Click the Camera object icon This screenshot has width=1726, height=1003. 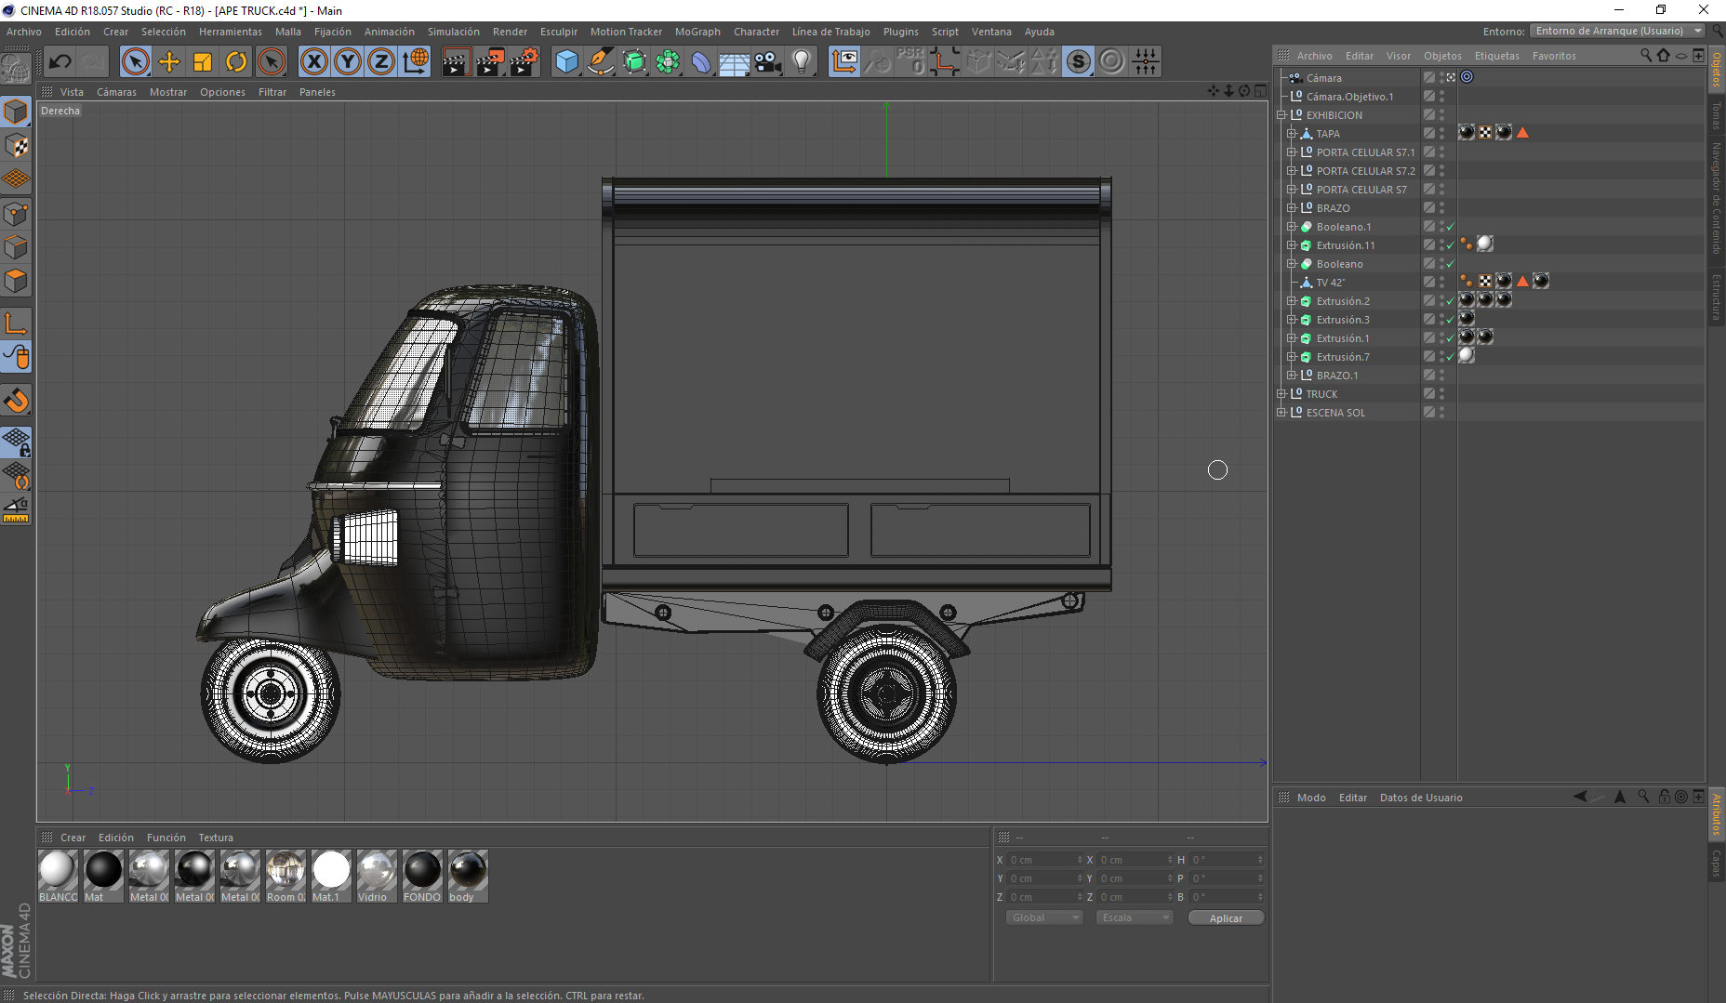[x=767, y=62]
